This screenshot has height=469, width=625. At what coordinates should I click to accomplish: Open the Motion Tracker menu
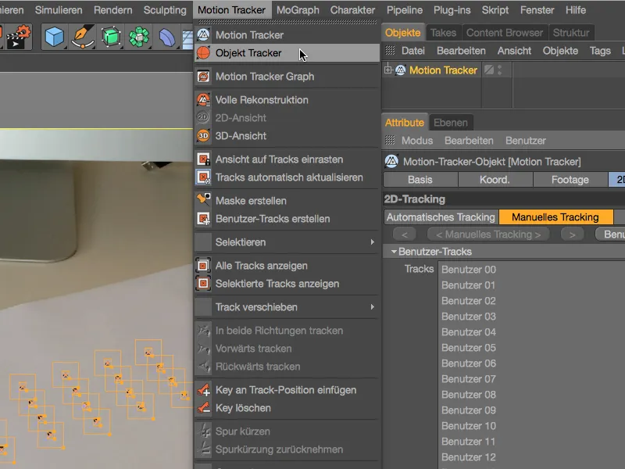231,10
